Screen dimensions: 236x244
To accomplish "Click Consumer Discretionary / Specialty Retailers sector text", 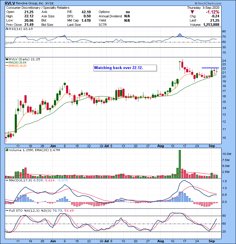I will 38,8.
